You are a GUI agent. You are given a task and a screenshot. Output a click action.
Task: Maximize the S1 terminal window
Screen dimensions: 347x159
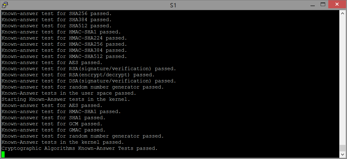tap(322, 4)
